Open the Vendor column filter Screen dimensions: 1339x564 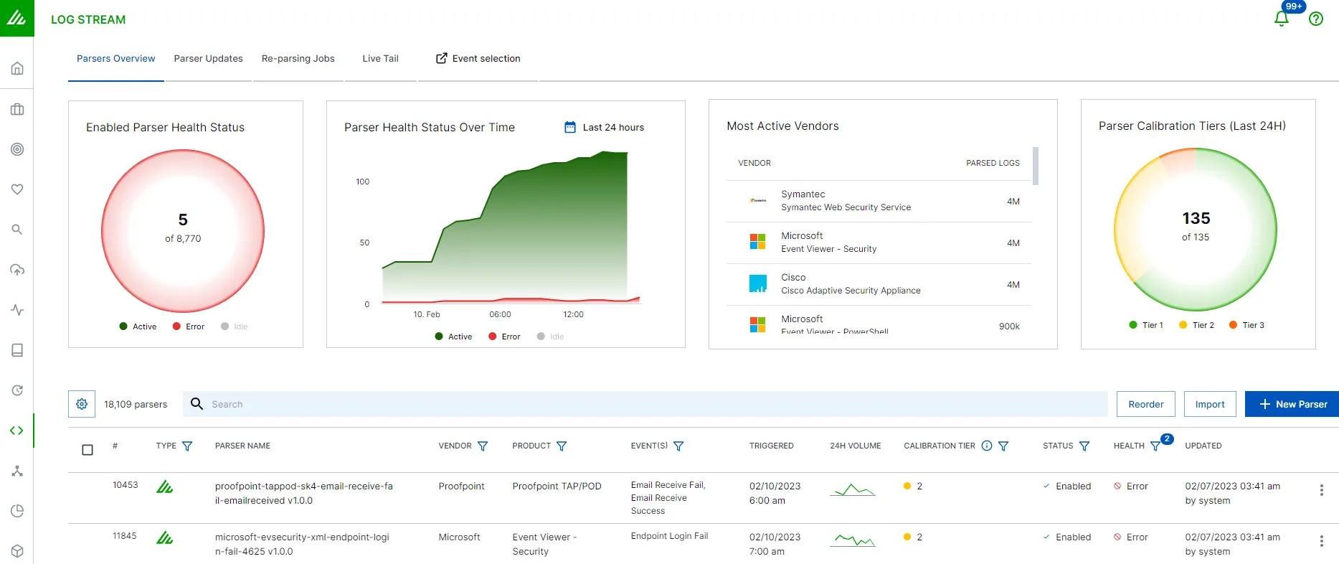(483, 446)
